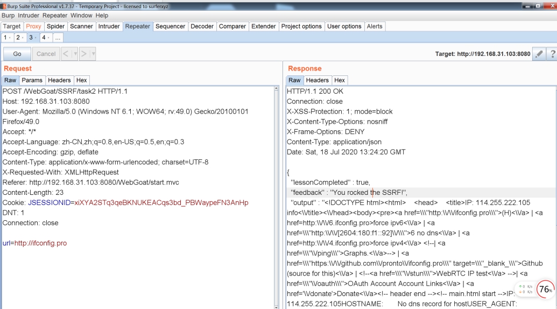The image size is (557, 309).
Task: Click the new tab ellipsis button
Action: click(58, 37)
